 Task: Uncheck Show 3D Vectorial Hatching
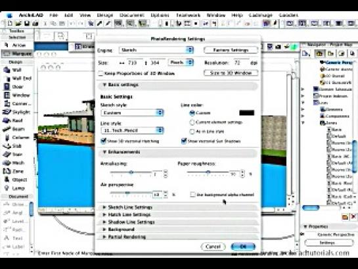(x=103, y=141)
